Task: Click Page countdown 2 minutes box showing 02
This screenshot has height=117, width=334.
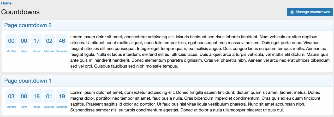Action: (49, 41)
